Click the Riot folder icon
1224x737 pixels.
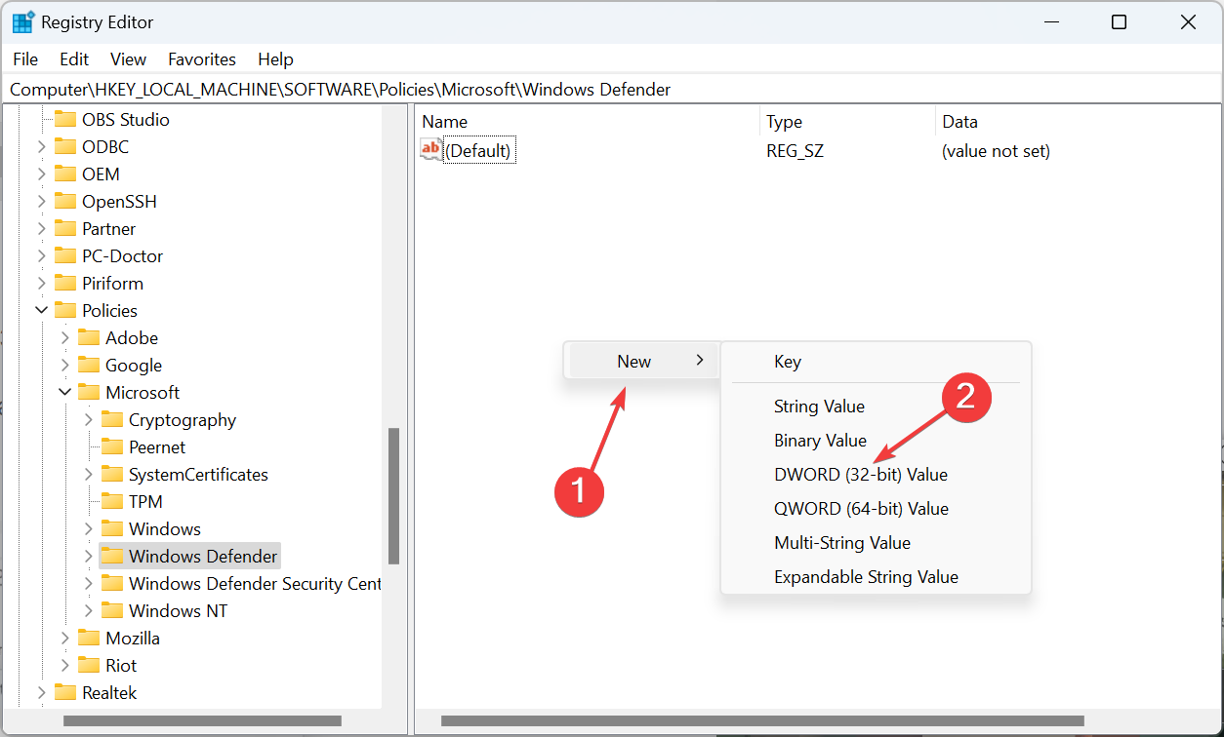(89, 666)
